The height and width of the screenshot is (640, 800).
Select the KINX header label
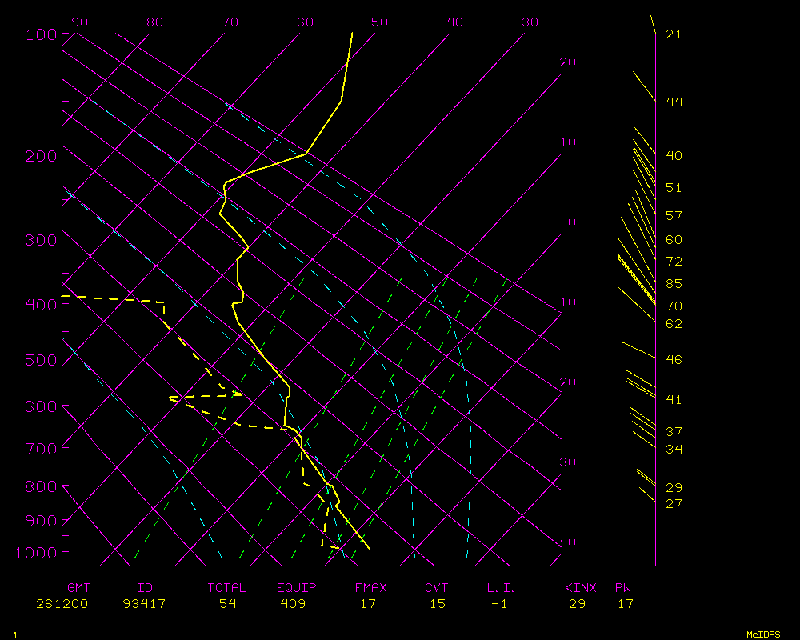click(581, 588)
